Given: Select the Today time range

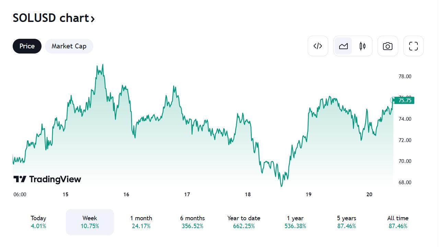Looking at the screenshot, I should [38, 222].
